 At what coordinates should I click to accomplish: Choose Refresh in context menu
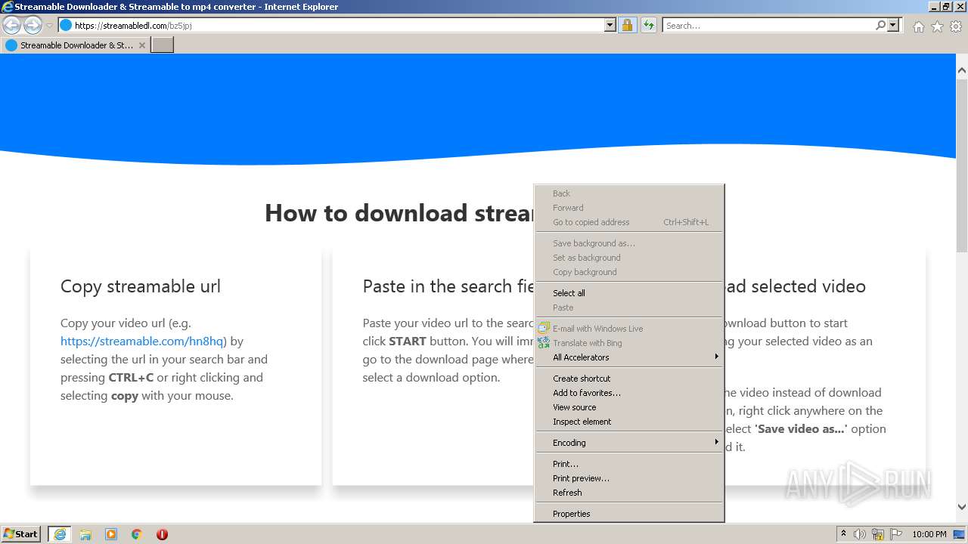point(629,493)
